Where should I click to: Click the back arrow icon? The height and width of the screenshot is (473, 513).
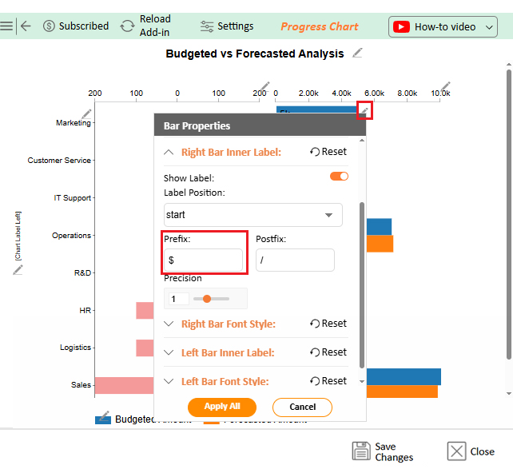pyautogui.click(x=26, y=26)
